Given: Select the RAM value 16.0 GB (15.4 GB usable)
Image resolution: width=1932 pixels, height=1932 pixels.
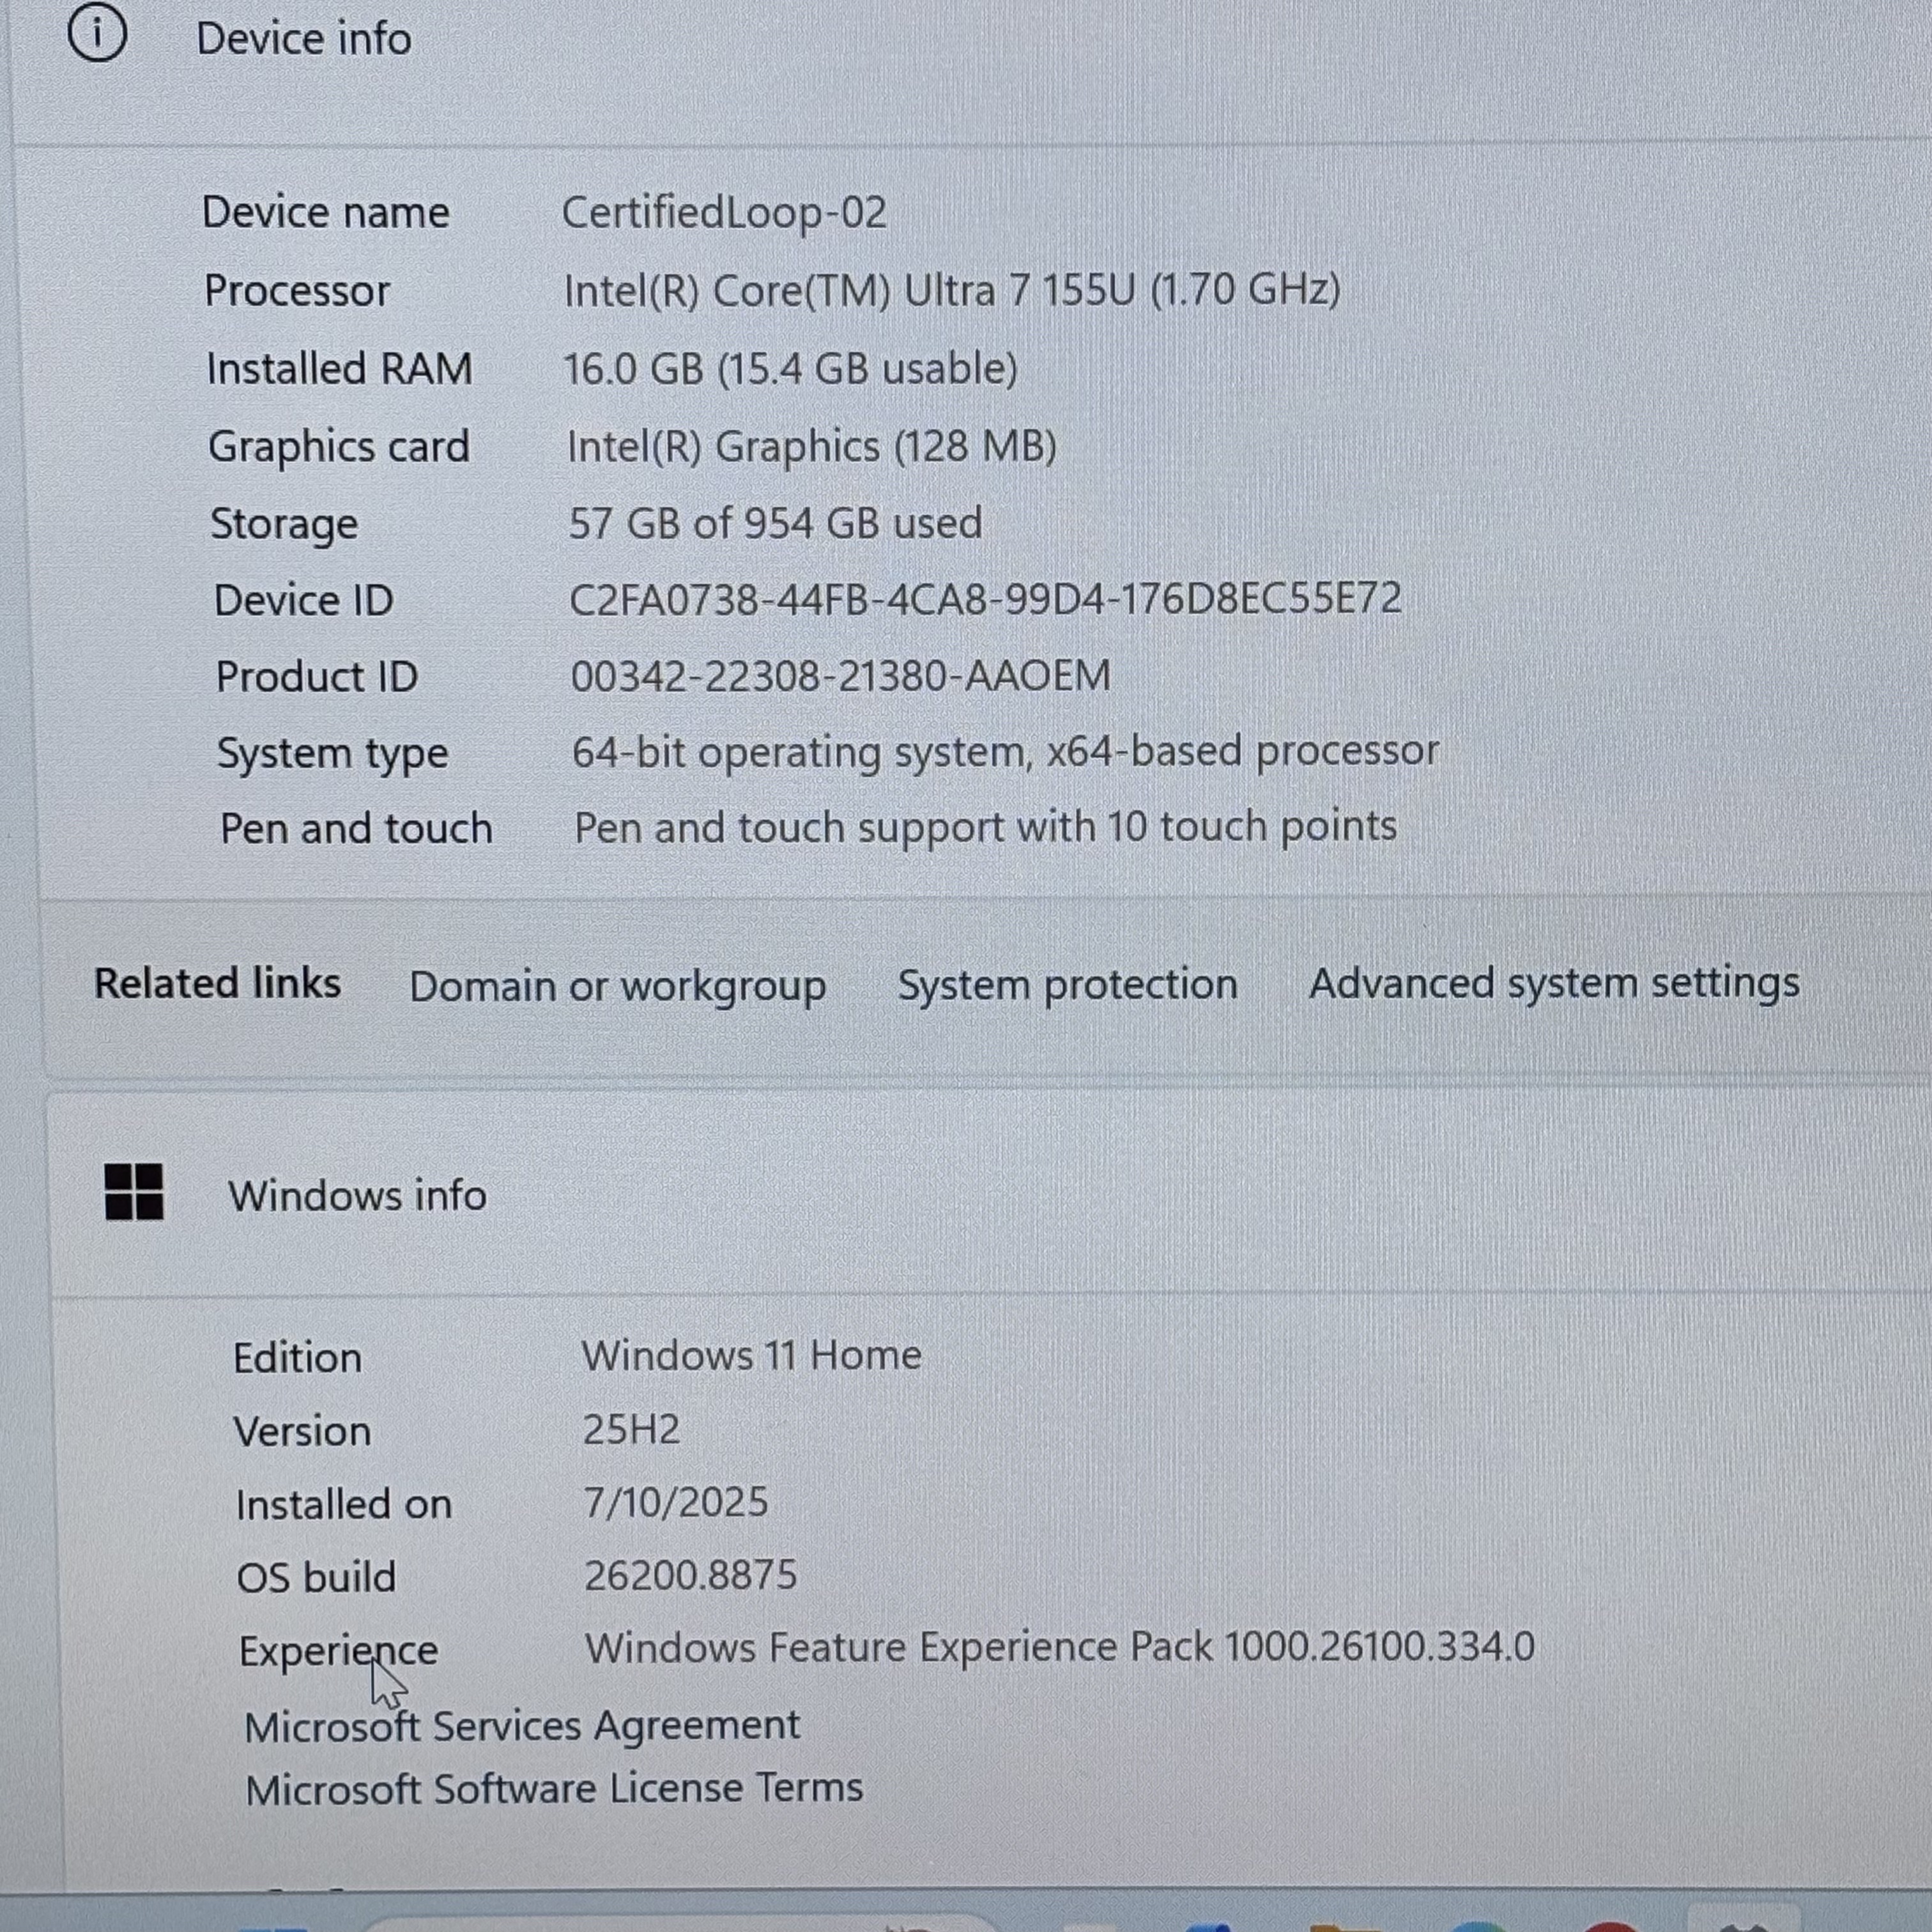Looking at the screenshot, I should (x=790, y=368).
